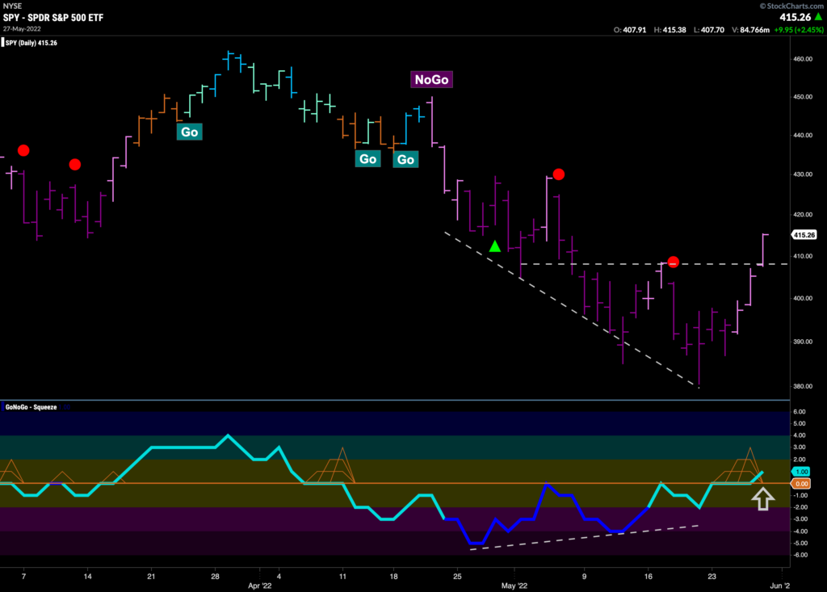
Task: Click the L: 407.70 low value
Action: pos(709,30)
